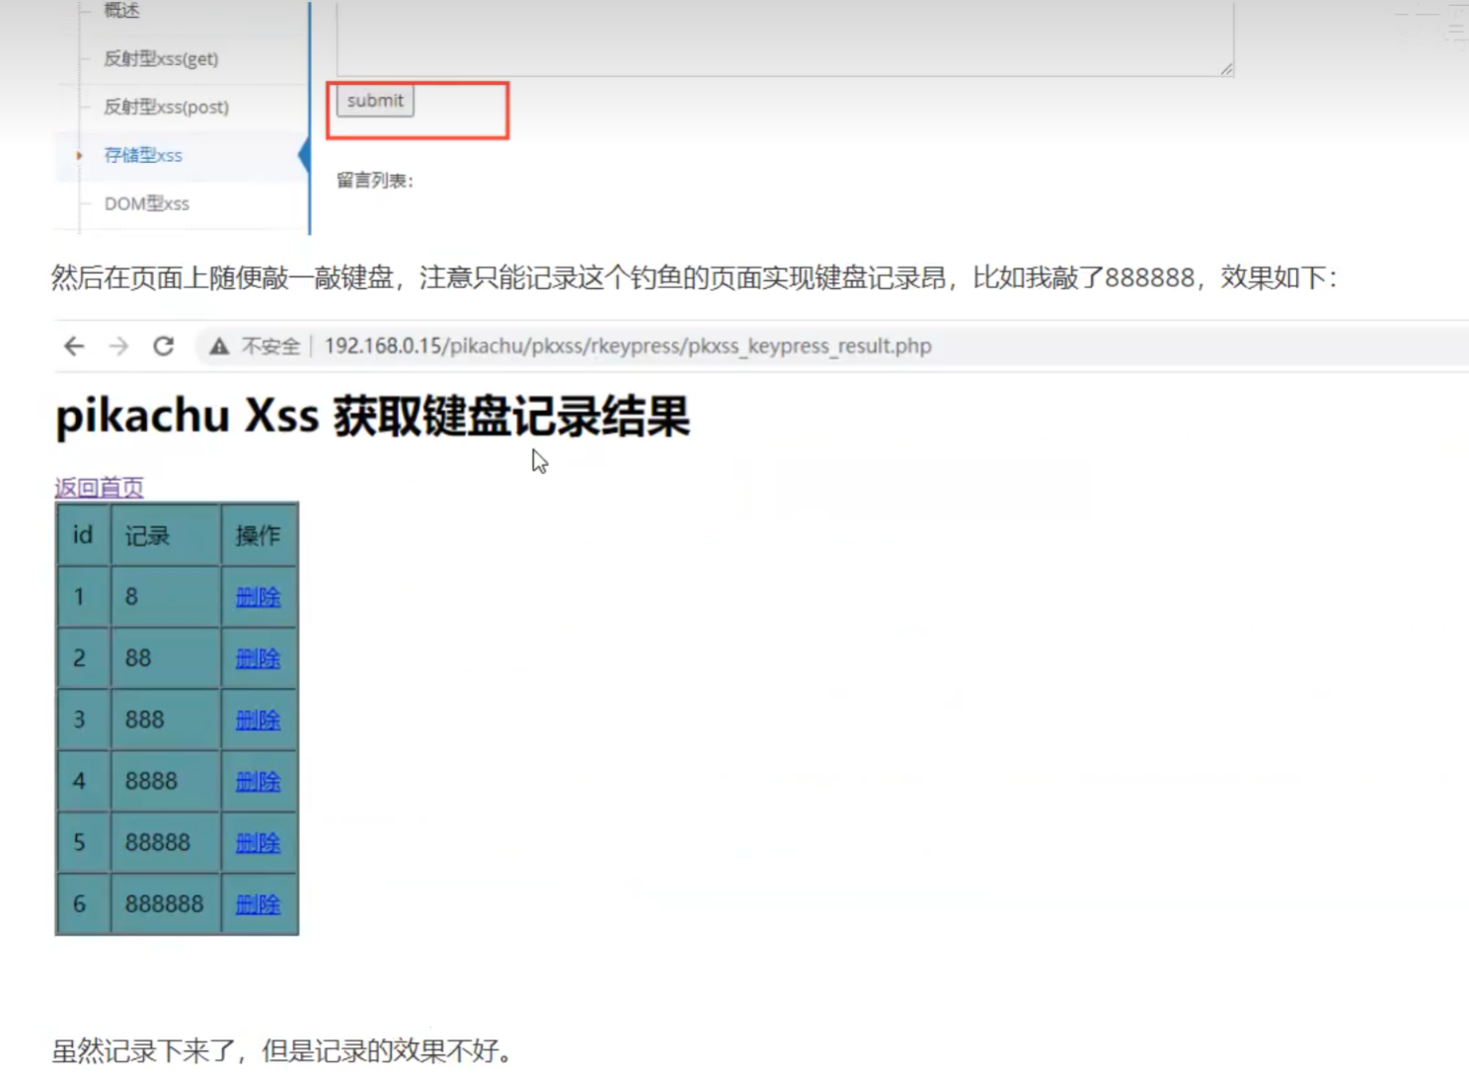This screenshot has width=1469, height=1083.
Task: Delete the record with id 4
Action: 258,781
